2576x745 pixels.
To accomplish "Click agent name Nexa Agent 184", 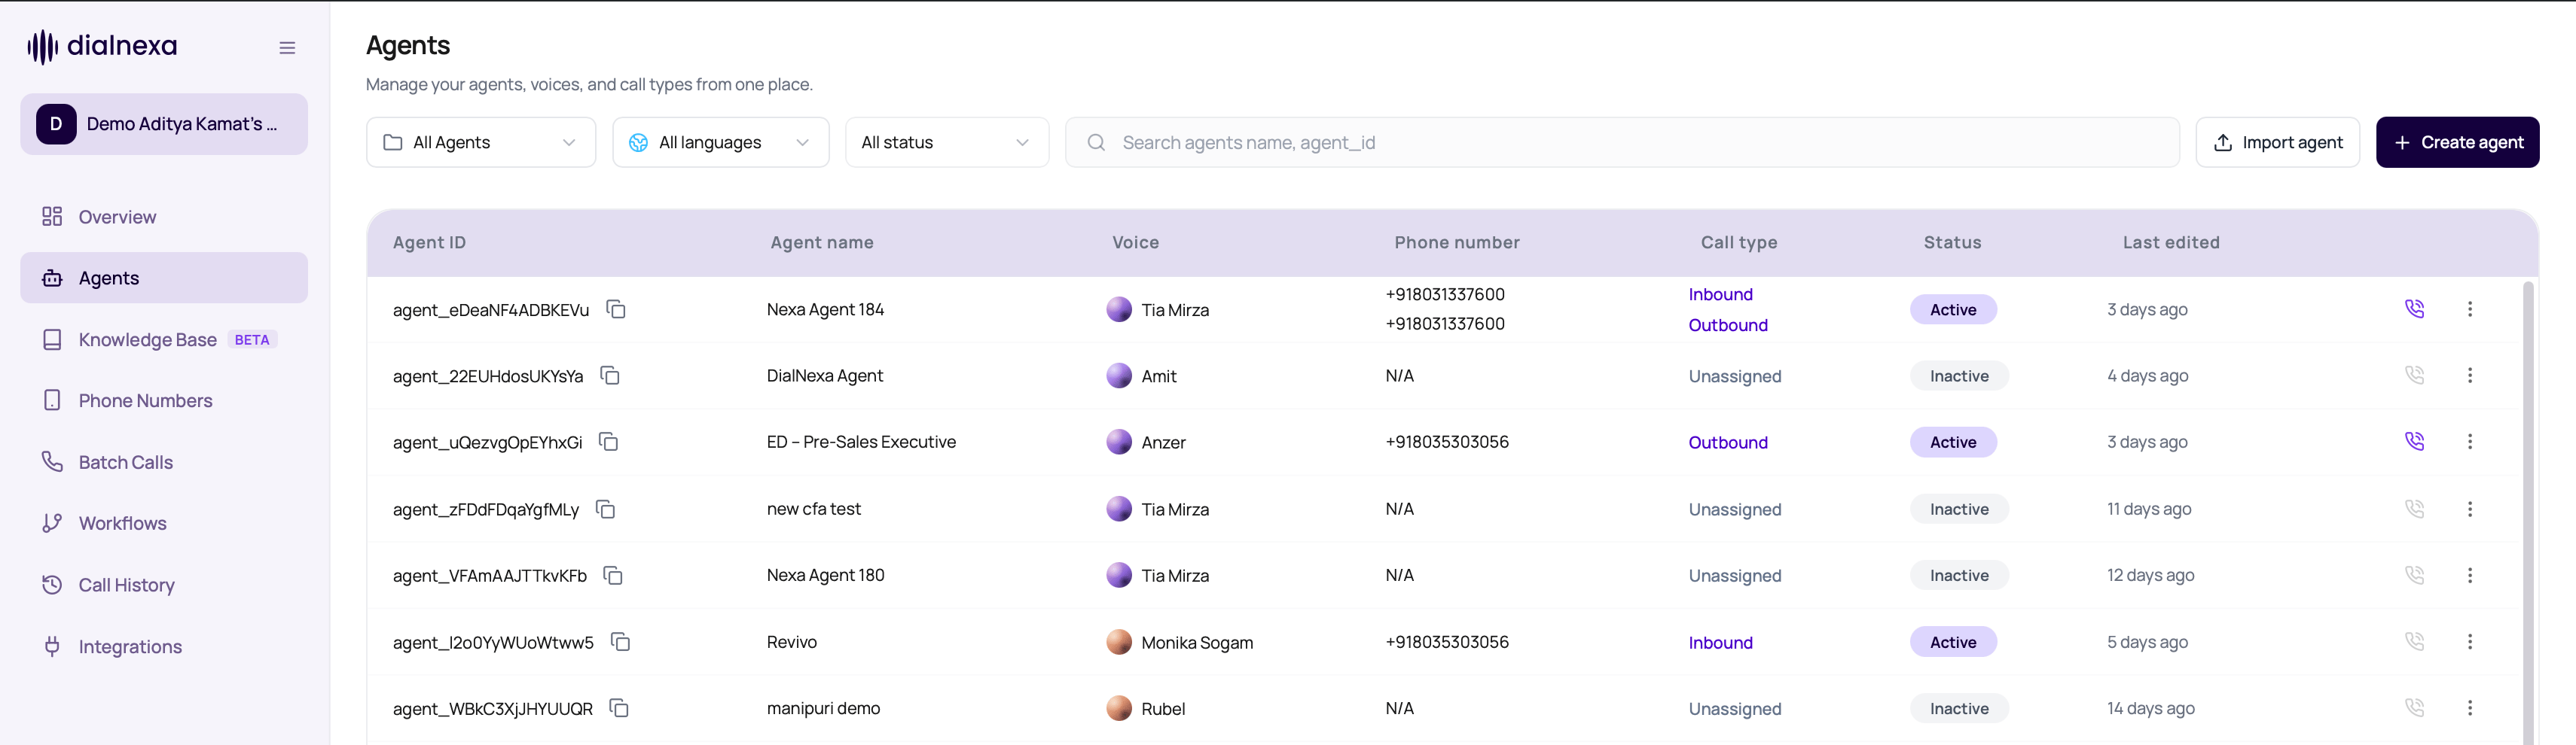I will (825, 309).
